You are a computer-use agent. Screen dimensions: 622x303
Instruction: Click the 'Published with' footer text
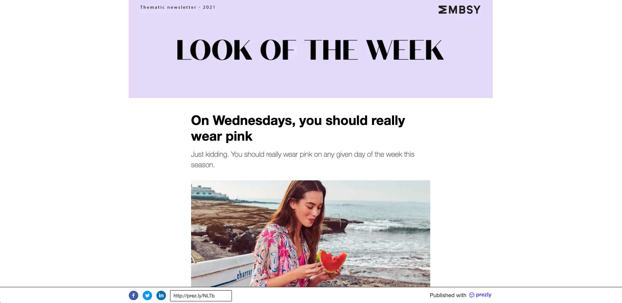[448, 295]
